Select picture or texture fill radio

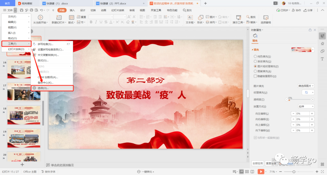click(255, 66)
